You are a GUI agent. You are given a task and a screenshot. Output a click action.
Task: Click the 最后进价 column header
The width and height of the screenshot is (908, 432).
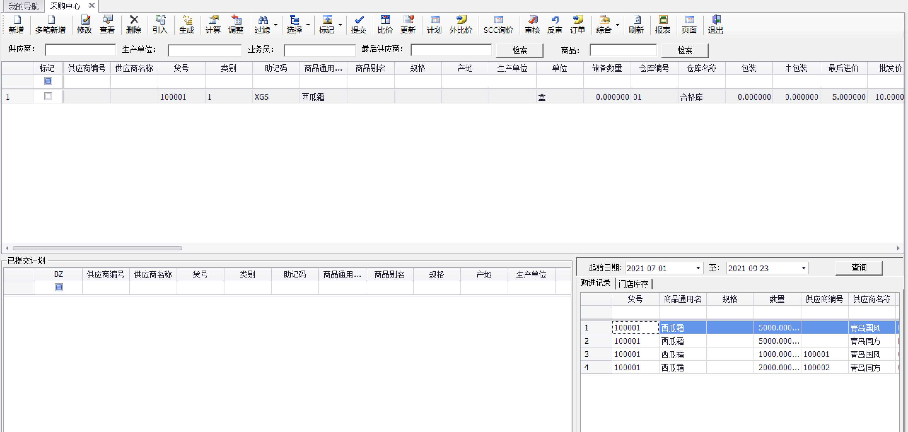[843, 68]
